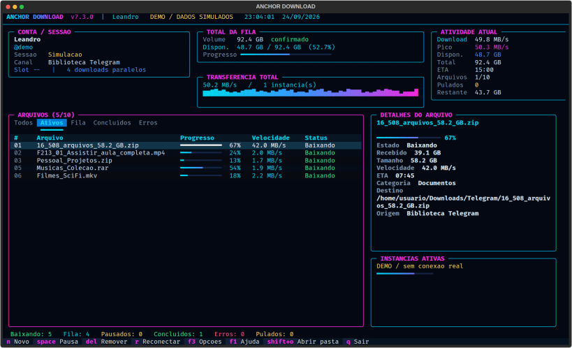Click the Reconectar shortcut in footer

[157, 342]
